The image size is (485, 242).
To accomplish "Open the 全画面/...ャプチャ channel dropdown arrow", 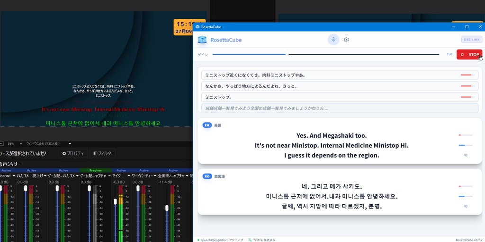I will [187, 176].
